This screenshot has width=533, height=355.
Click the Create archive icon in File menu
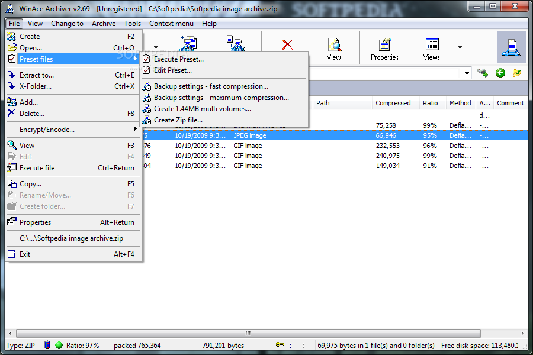point(12,36)
